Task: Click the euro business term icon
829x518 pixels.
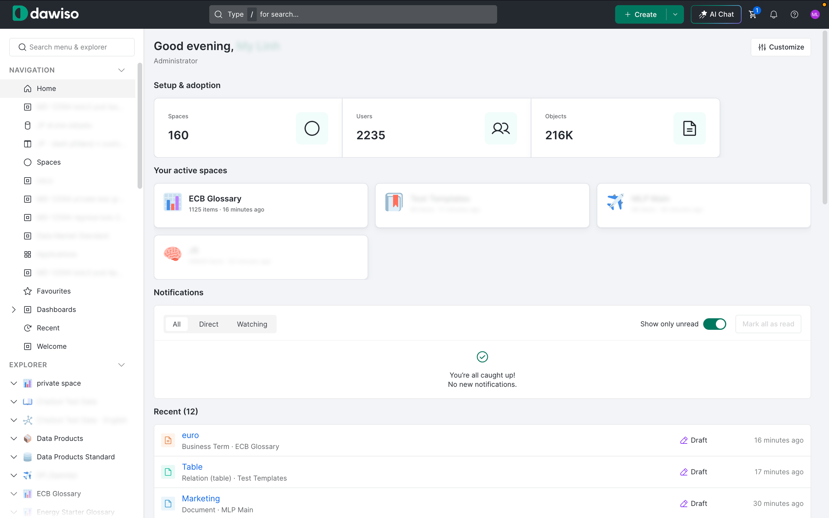Action: pyautogui.click(x=168, y=440)
